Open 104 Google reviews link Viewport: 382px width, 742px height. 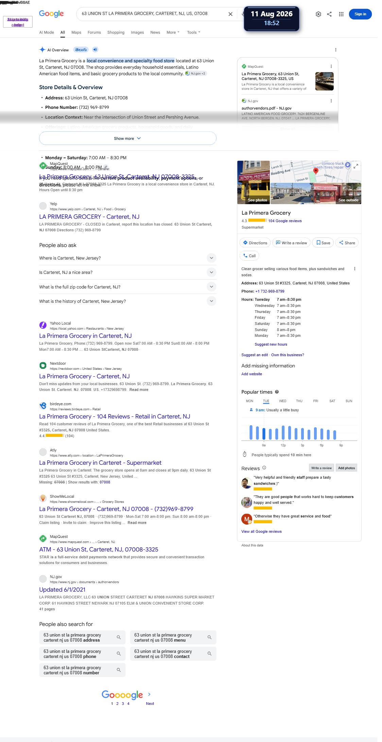285,221
